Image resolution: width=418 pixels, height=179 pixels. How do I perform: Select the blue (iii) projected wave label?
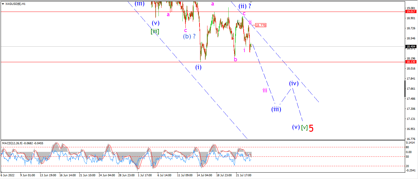[x=276, y=109]
